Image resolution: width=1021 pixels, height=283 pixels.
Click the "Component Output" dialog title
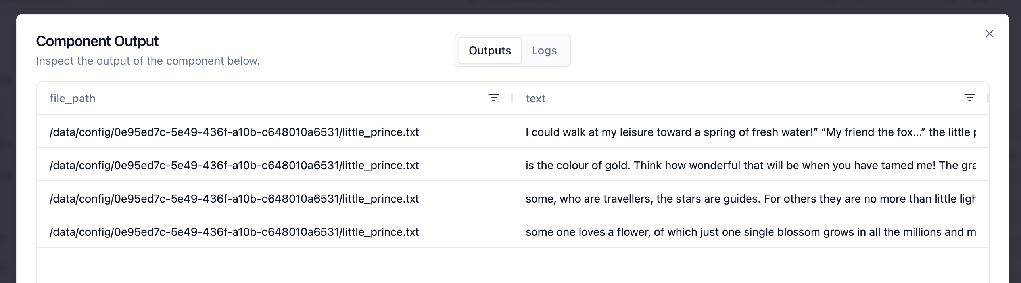point(97,41)
